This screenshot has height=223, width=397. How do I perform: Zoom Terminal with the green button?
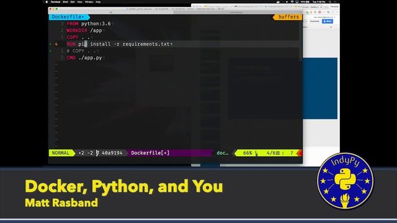56,9
